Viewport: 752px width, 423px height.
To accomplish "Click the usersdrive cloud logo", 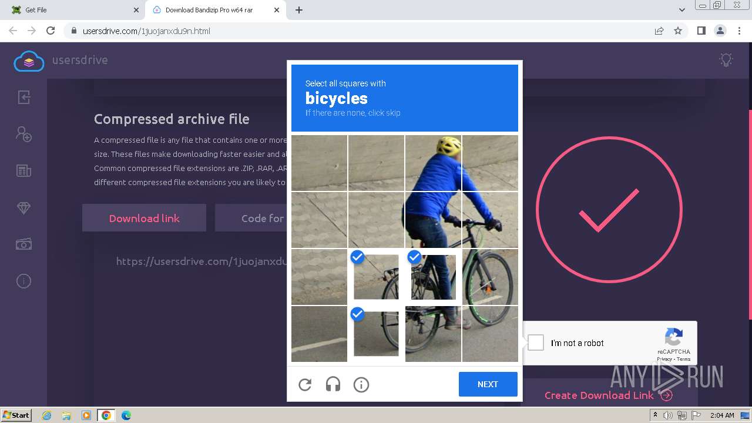I will pyautogui.click(x=29, y=61).
